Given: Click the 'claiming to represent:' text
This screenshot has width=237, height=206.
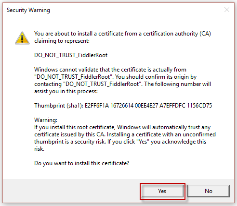Looking at the screenshot, I should point(62,41).
